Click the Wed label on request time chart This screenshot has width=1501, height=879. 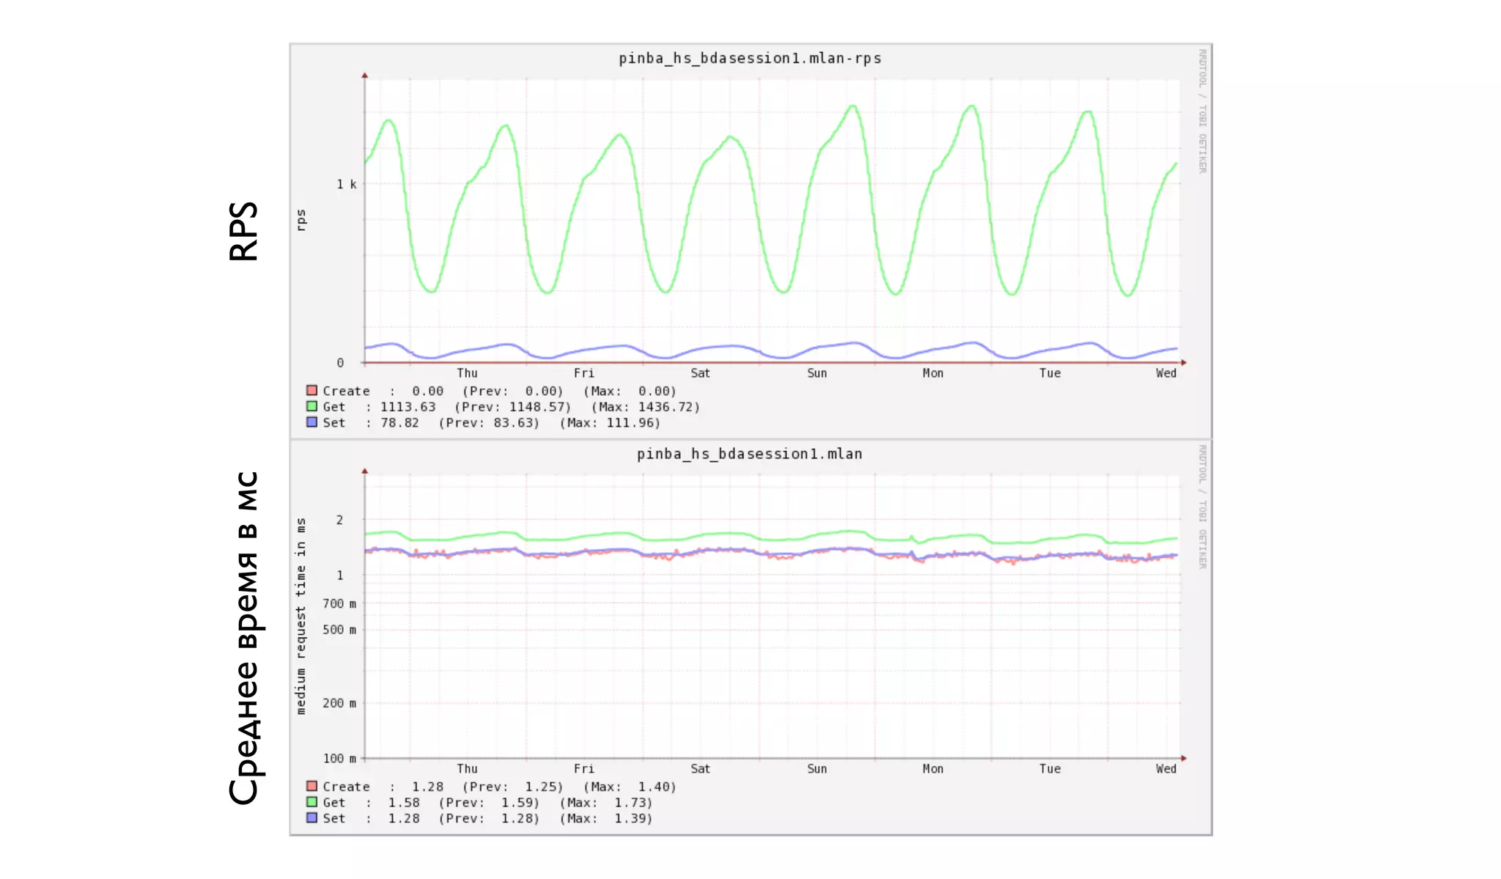[x=1165, y=768]
